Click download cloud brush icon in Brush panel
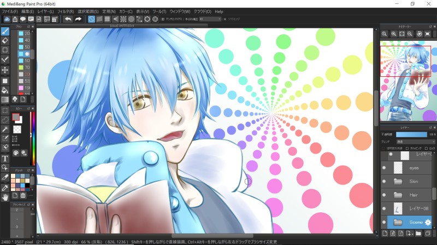This screenshot has width=437, height=245. click(x=15, y=99)
